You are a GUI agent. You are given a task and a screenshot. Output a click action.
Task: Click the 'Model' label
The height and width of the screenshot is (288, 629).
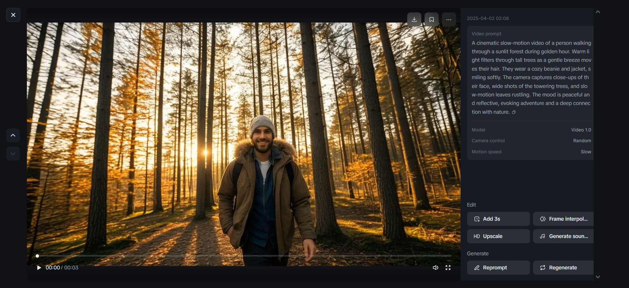click(x=478, y=130)
